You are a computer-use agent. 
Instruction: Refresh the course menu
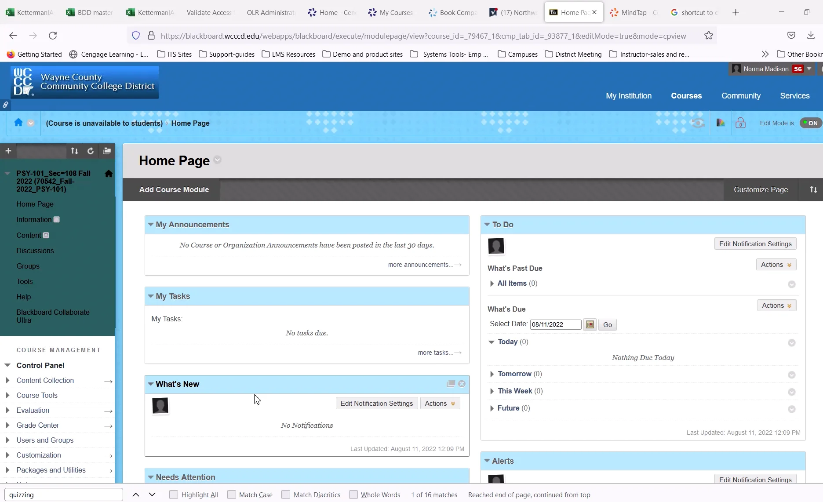click(90, 151)
